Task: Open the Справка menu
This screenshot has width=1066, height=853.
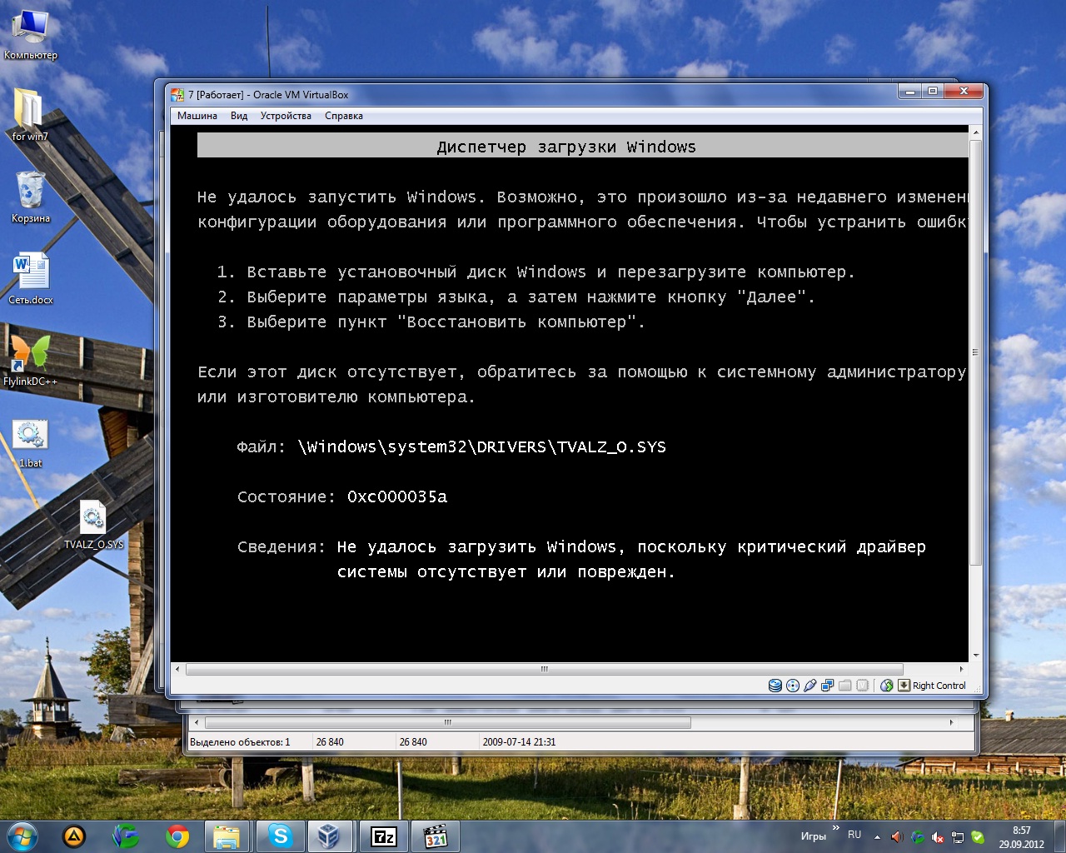Action: 344,116
